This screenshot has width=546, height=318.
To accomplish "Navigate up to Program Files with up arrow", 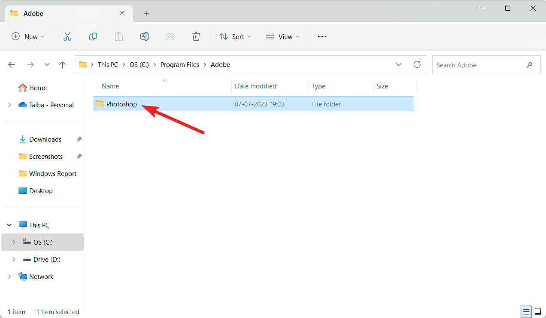I will [62, 64].
